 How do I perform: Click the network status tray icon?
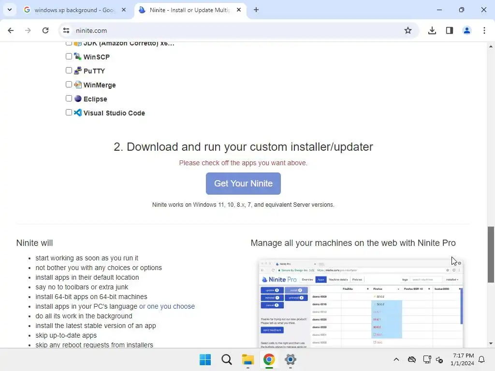pos(427,359)
